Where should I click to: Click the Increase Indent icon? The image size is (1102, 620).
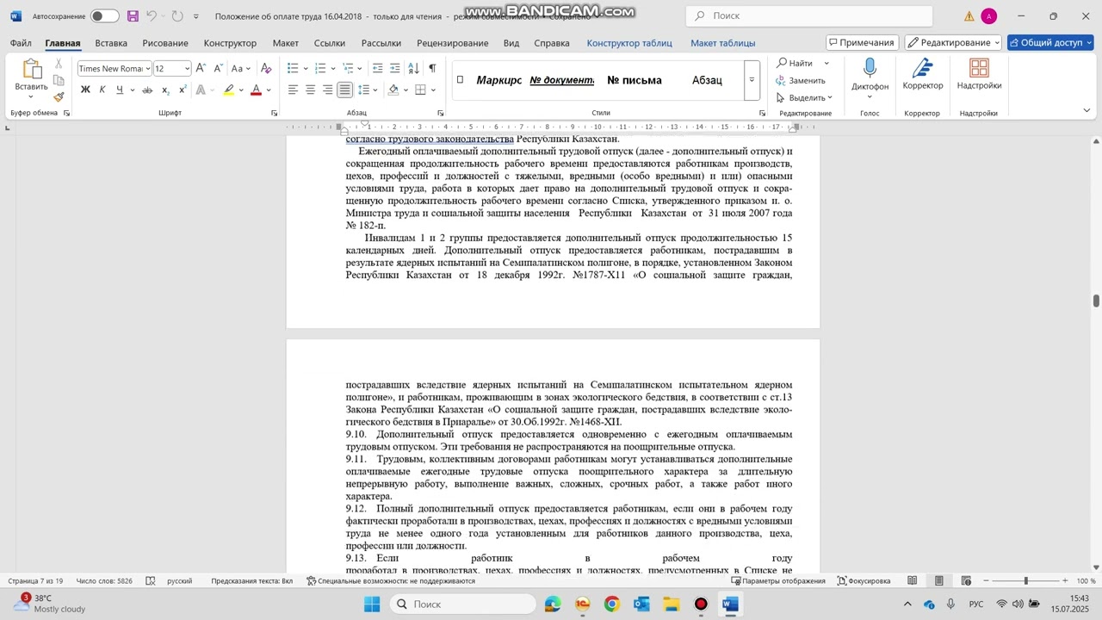pos(395,68)
